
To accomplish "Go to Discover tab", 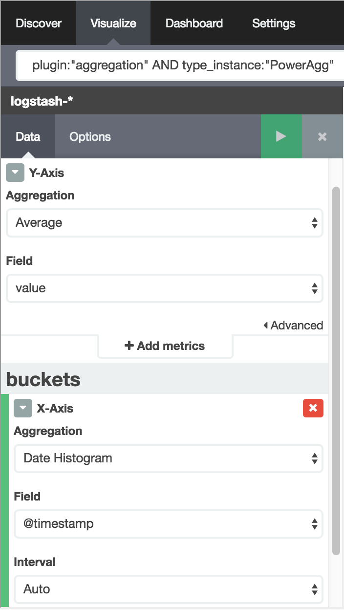I will pyautogui.click(x=39, y=23).
